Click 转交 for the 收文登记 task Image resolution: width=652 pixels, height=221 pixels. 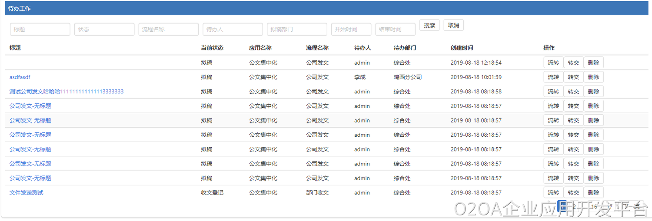[x=573, y=193]
